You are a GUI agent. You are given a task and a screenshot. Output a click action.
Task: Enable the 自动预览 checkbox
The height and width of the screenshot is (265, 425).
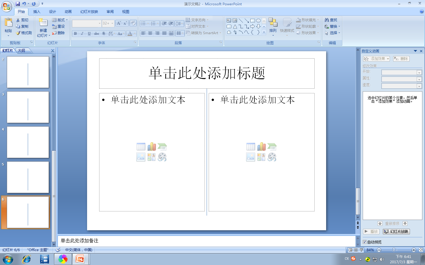365,242
